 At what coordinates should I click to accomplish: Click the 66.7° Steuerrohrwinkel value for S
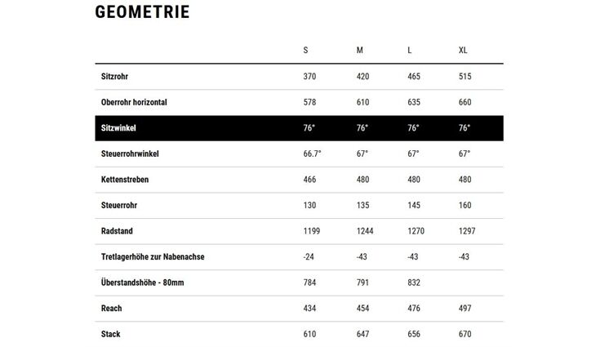point(312,154)
